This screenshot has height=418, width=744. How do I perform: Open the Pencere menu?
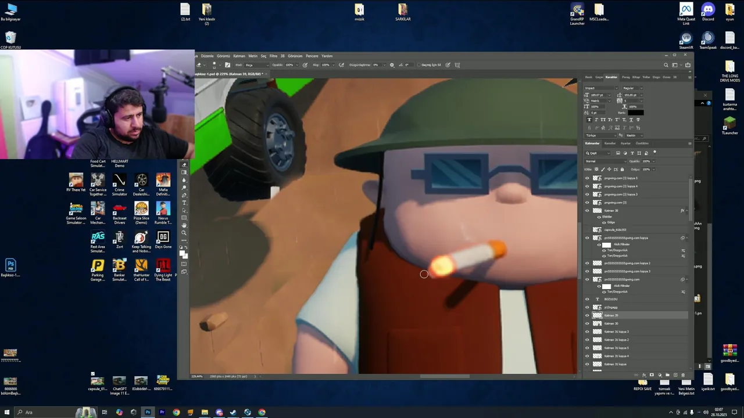coord(312,56)
